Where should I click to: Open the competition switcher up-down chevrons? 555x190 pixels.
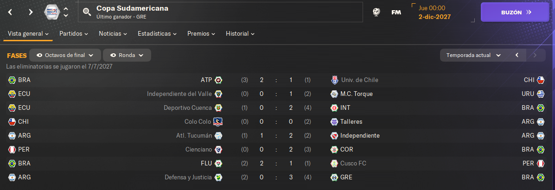tap(66, 12)
